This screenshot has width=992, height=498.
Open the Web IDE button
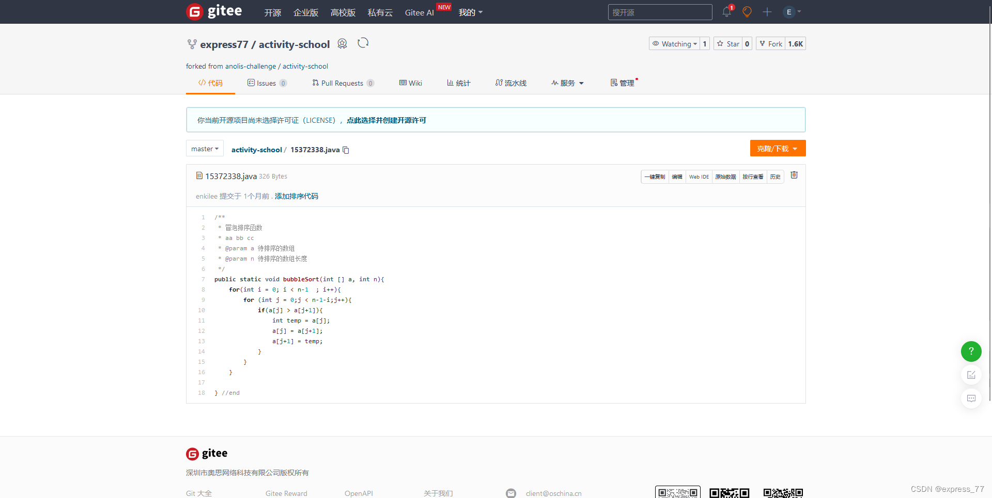click(x=699, y=176)
